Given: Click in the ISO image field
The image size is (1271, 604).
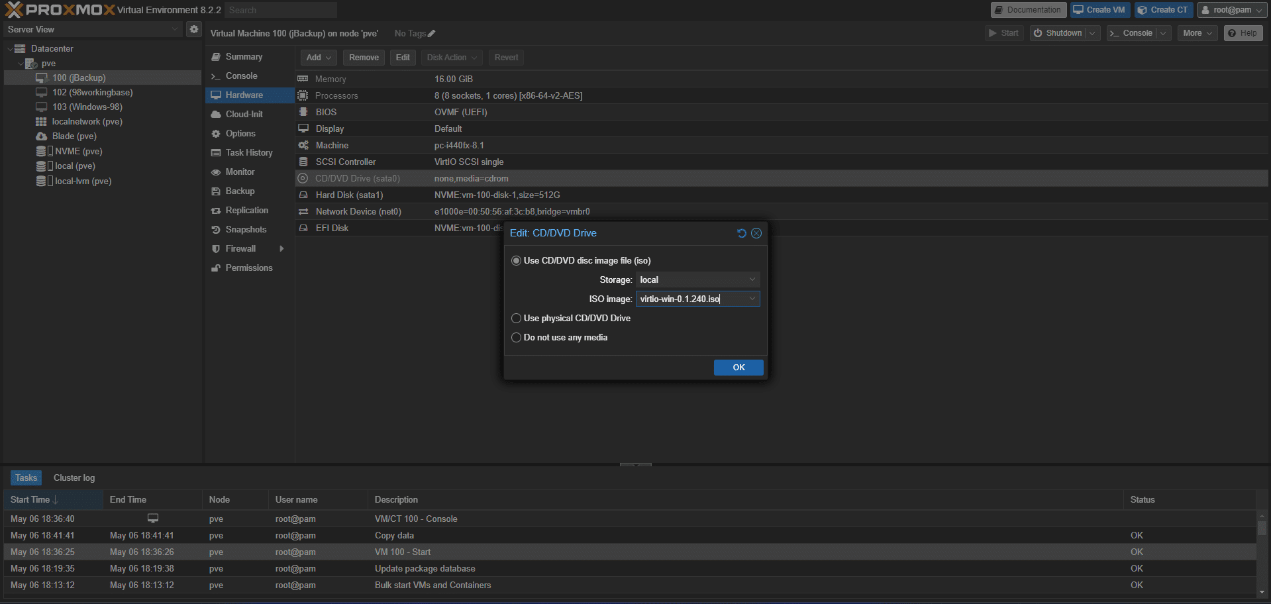Looking at the screenshot, I should (x=691, y=299).
